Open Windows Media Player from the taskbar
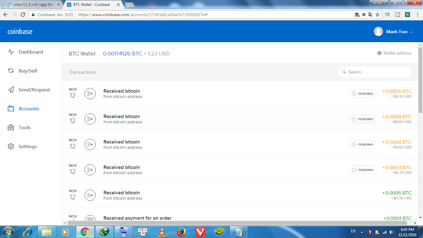 click(x=65, y=231)
